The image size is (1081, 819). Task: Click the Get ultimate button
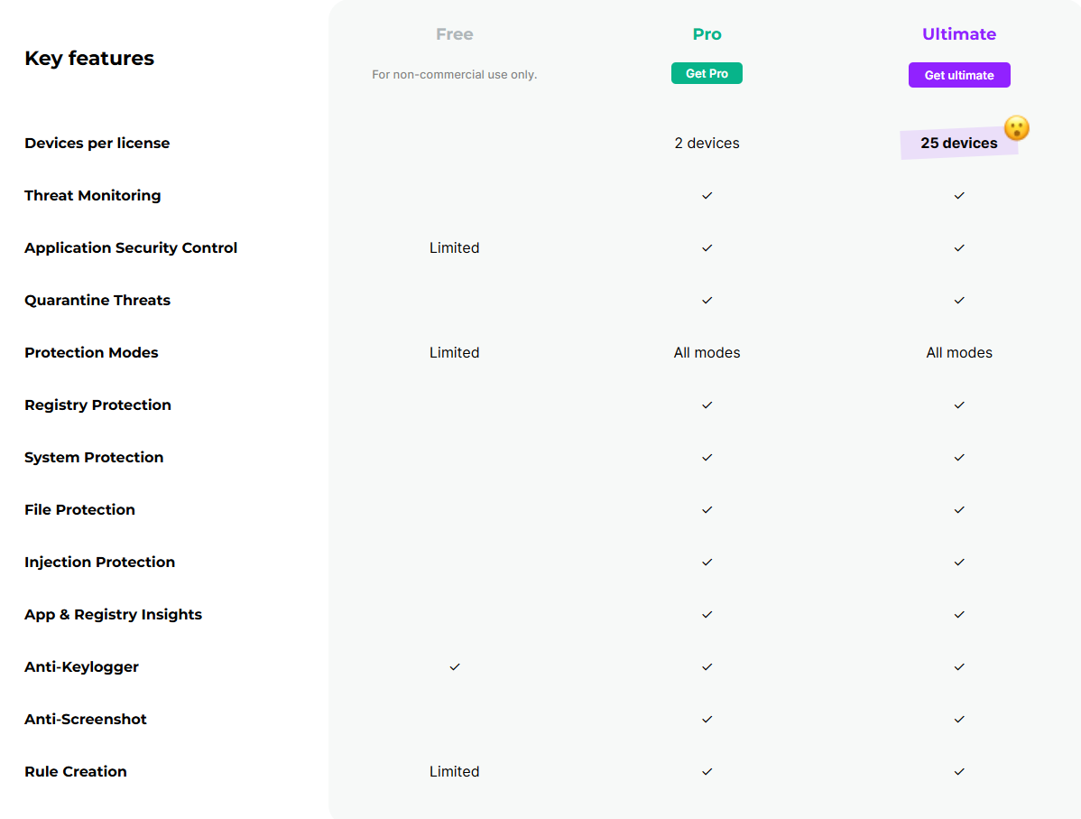[958, 75]
